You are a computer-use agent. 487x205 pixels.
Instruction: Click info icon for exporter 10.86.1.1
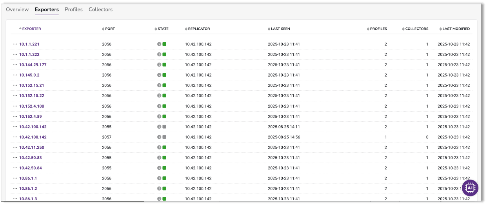[x=159, y=178]
